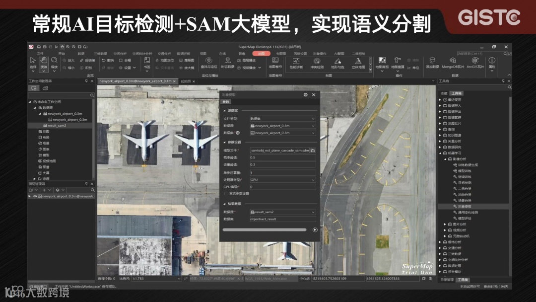
Task: Click the 放大镜 magnifier item
Action: pyautogui.click(x=187, y=68)
